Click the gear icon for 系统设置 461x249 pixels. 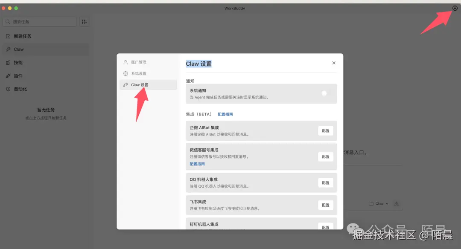[125, 73]
